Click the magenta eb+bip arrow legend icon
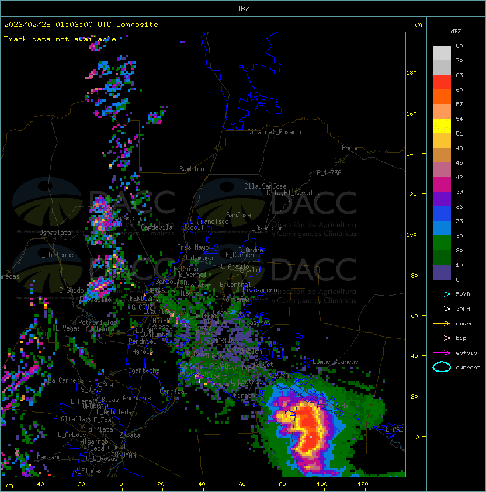The width and height of the screenshot is (486, 492). [x=442, y=353]
